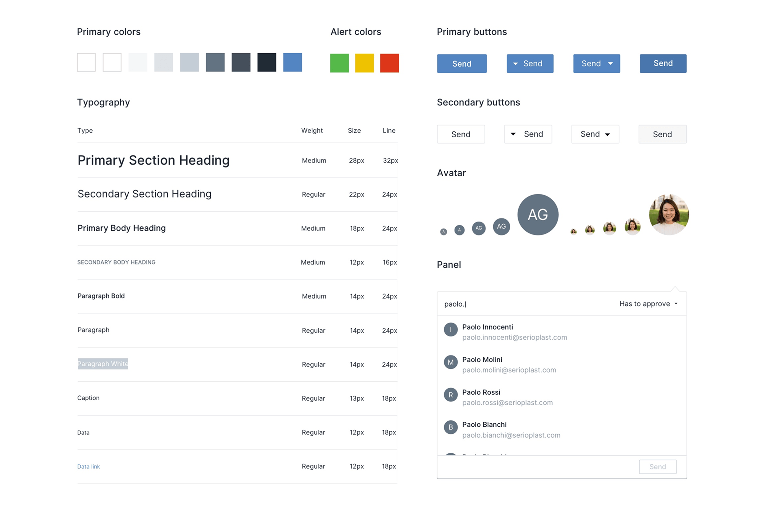770x511 pixels.
Task: Click the largest photo avatar
Action: 669,215
